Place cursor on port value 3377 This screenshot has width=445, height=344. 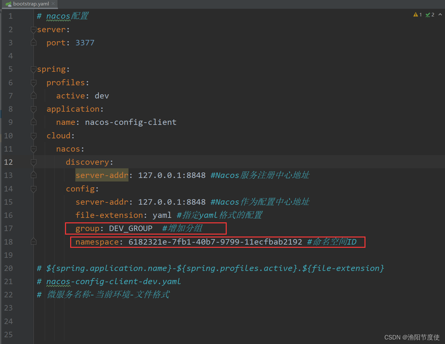[85, 43]
